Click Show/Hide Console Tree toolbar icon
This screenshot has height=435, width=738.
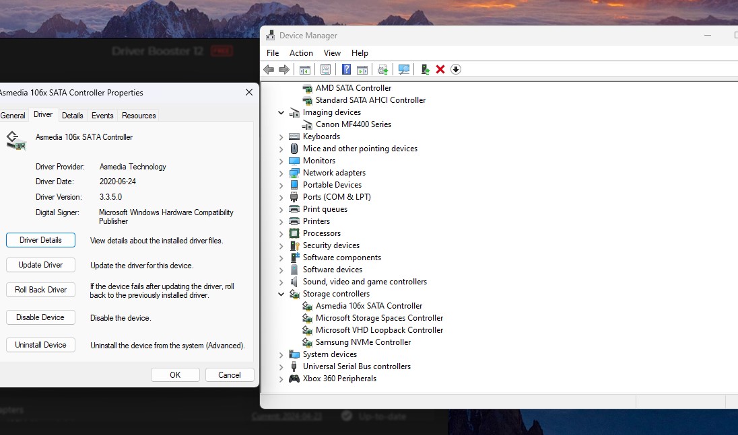[x=305, y=69]
